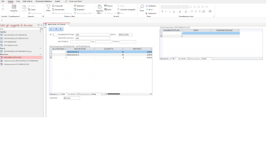Click the Filtro funnel icon
Viewport: 275px width, 155px height.
point(48,8)
